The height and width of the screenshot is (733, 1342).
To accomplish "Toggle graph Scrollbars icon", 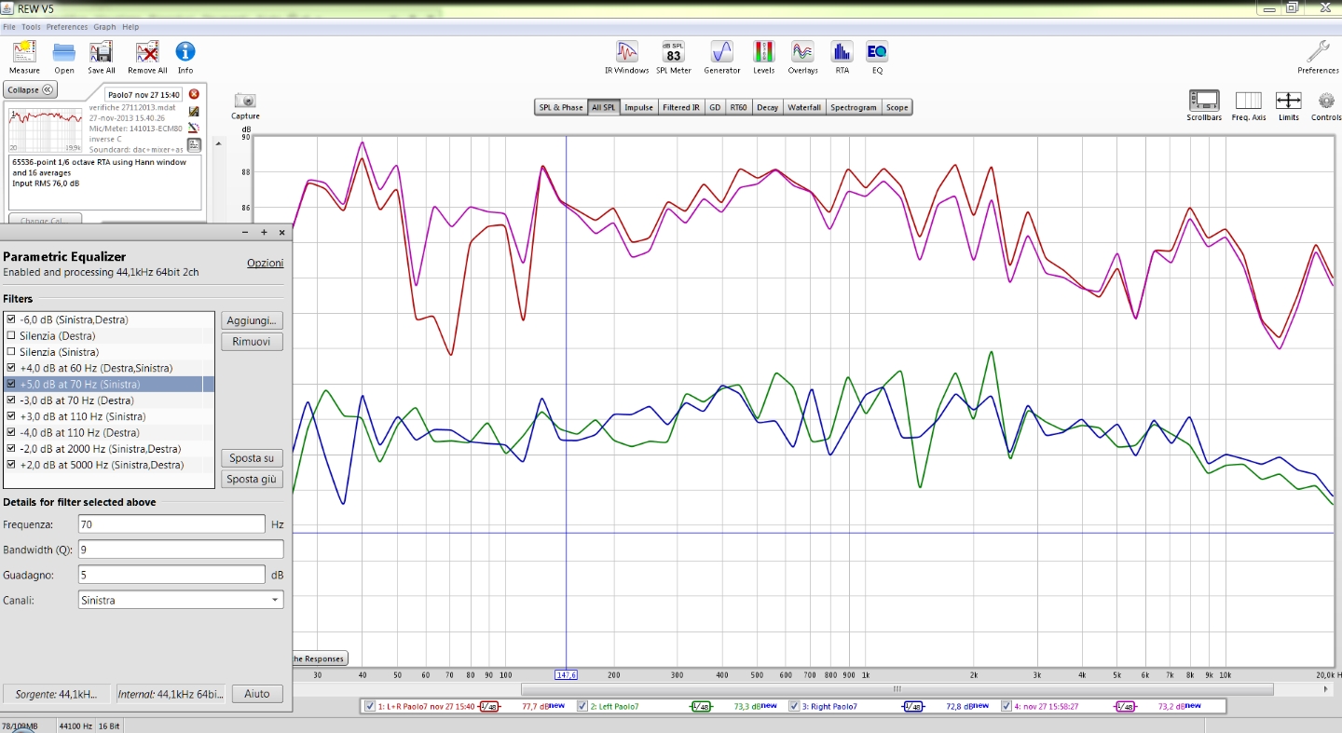I will coord(1204,100).
